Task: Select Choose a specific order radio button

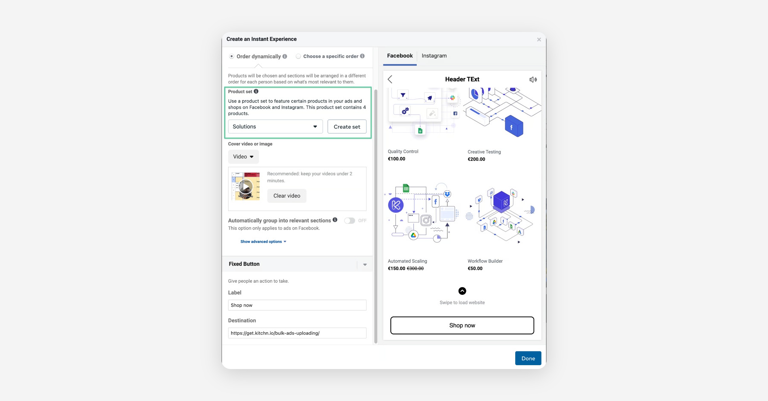Action: click(298, 56)
